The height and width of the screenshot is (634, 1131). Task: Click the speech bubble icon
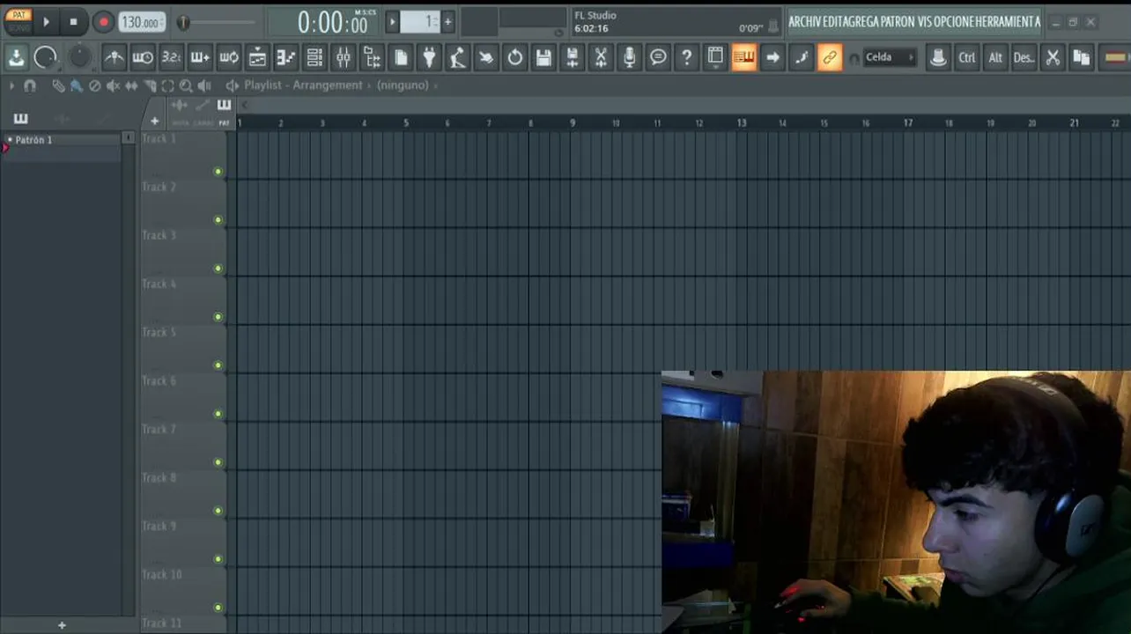coord(658,57)
